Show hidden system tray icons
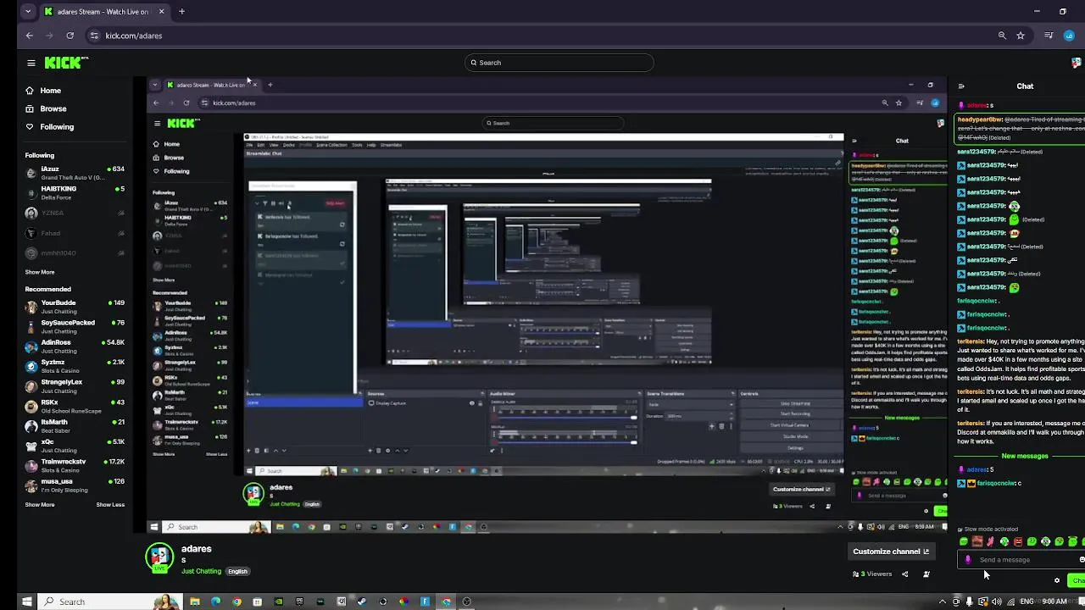 coord(942,602)
